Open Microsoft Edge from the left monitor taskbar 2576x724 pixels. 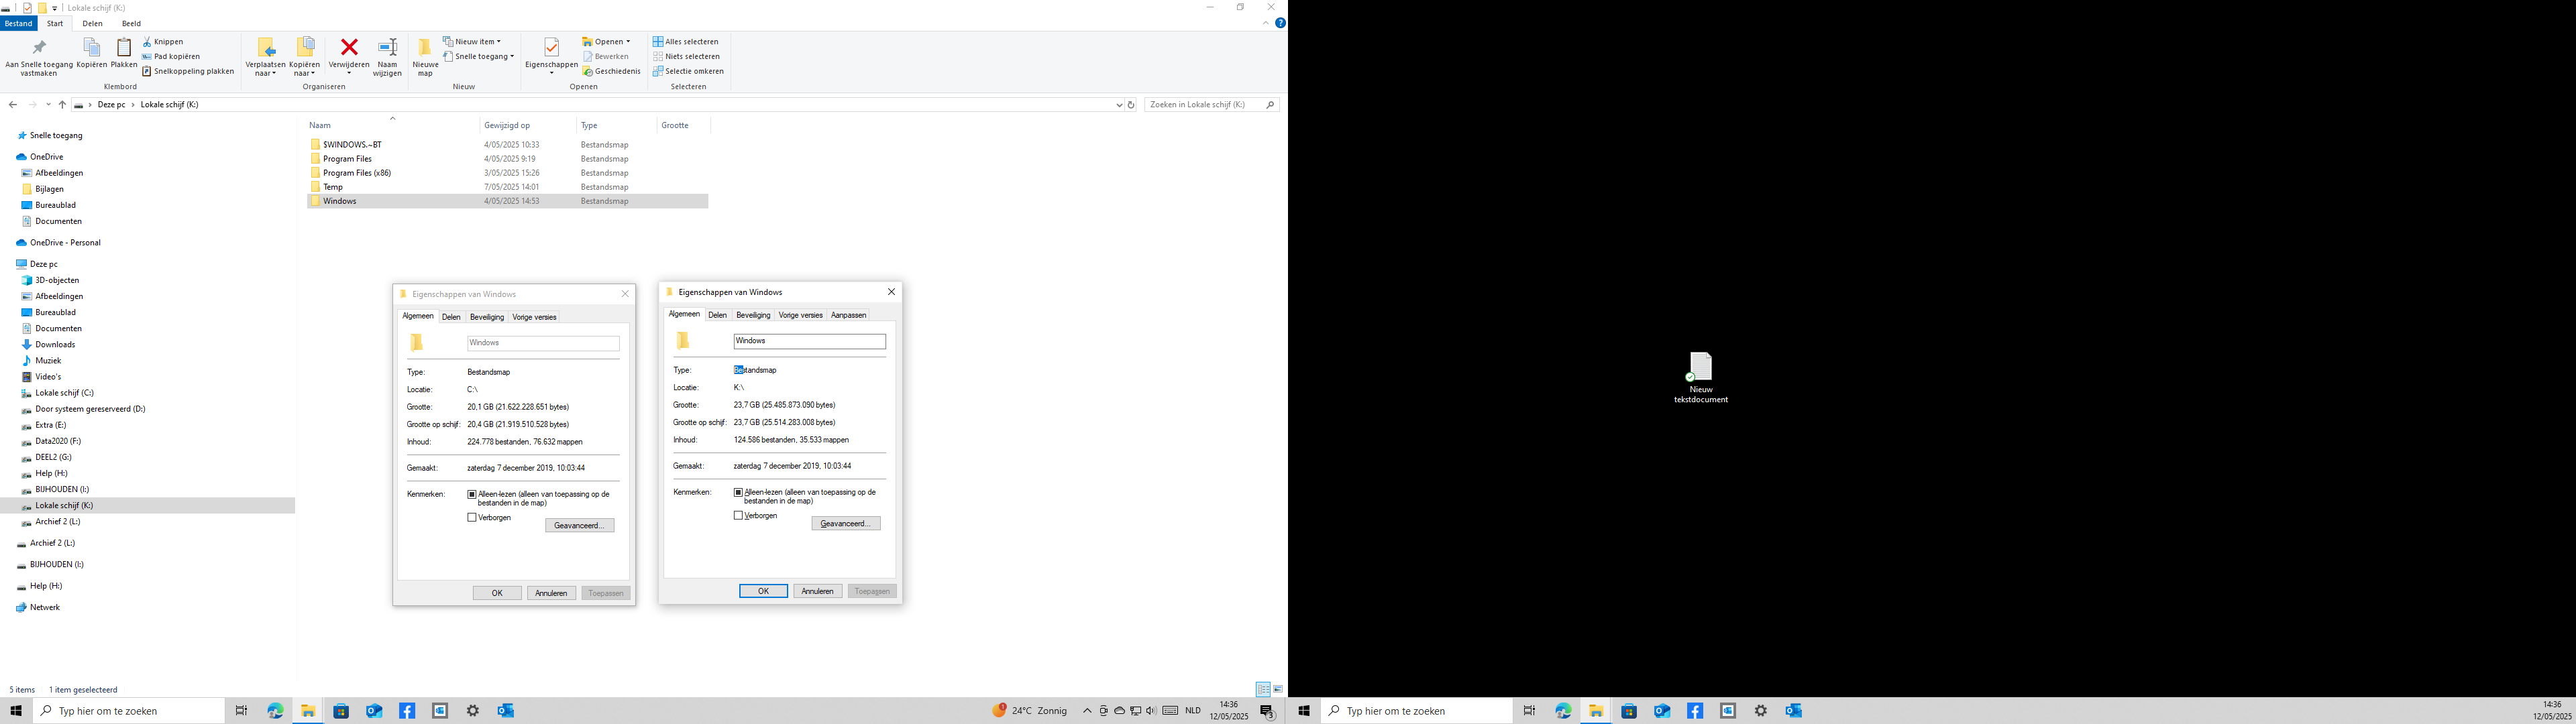[275, 711]
